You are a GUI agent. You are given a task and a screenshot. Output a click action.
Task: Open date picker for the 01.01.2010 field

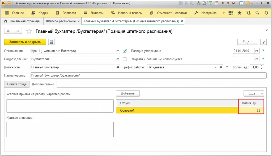[257, 51]
